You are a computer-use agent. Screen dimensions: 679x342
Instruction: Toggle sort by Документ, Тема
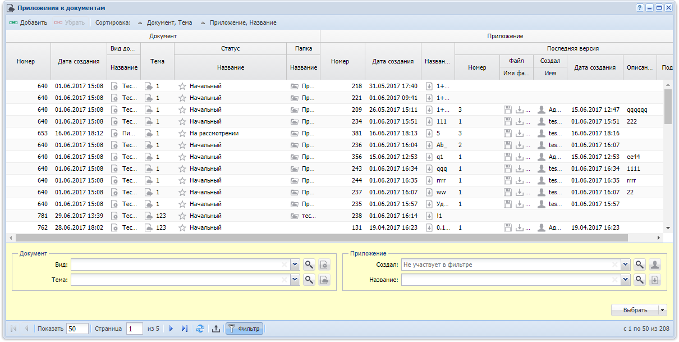tap(164, 23)
